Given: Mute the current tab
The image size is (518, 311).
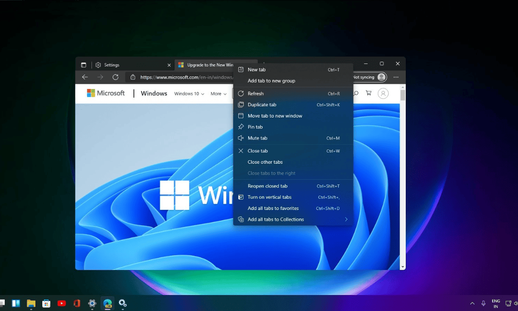Looking at the screenshot, I should (x=258, y=138).
